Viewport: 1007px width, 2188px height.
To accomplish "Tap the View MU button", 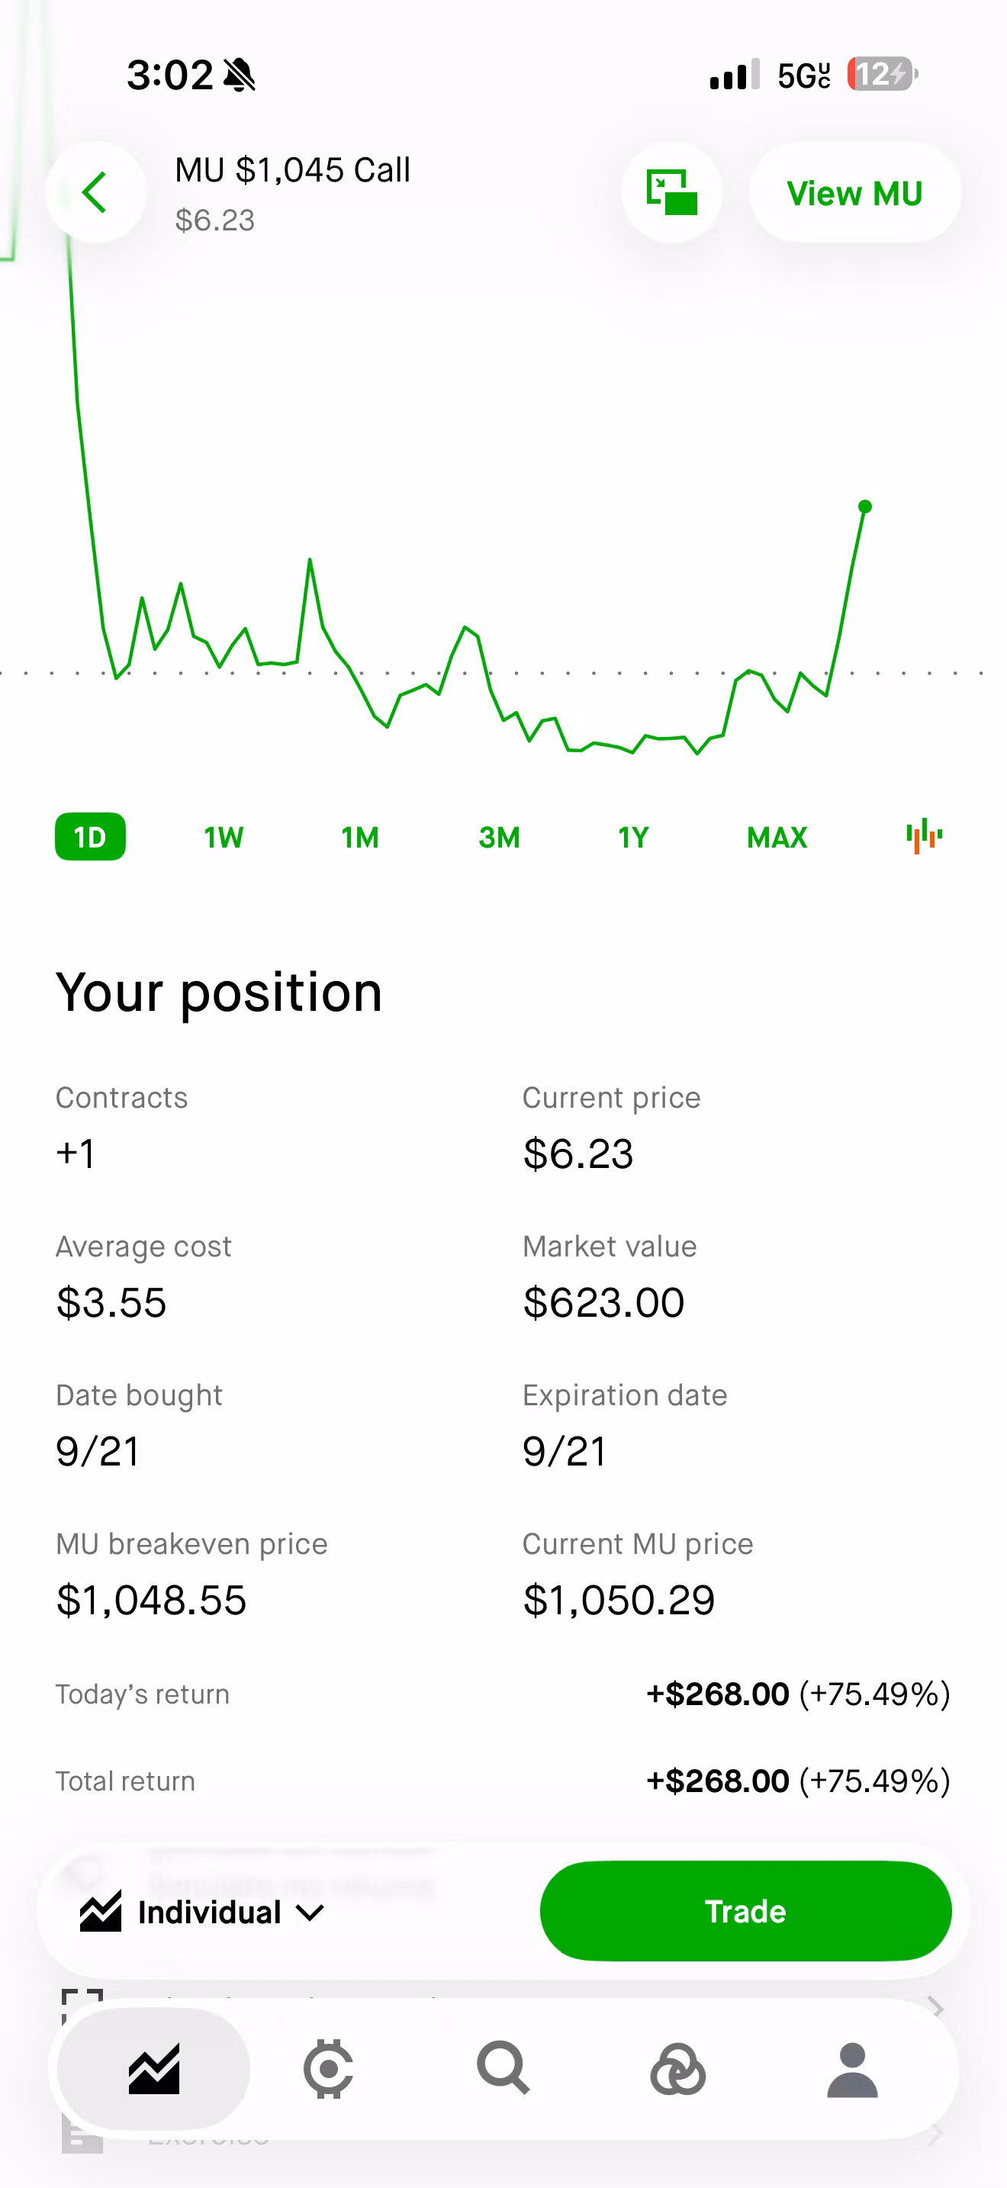I will tap(855, 193).
